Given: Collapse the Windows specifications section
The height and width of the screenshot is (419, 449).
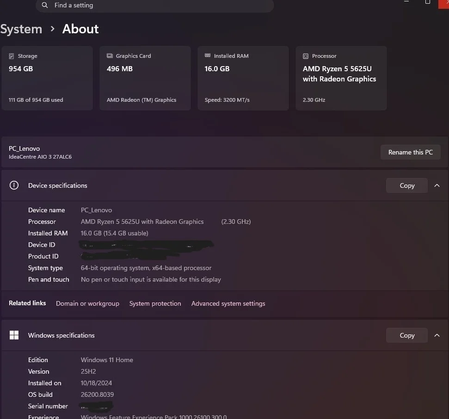Looking at the screenshot, I should 437,335.
